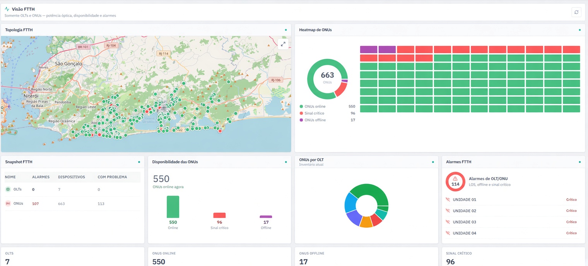This screenshot has height=266, width=588.
Task: Click the status dot on Snapshot FTTH panel
Action: coord(139,162)
